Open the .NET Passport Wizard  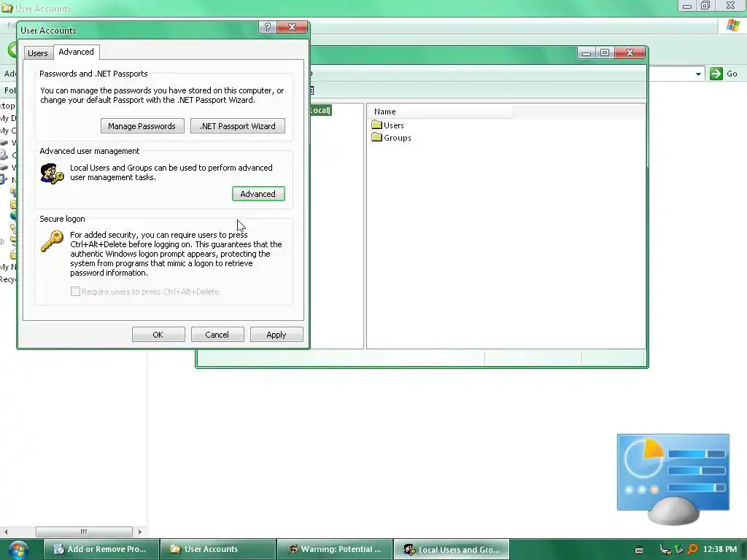coord(238,126)
